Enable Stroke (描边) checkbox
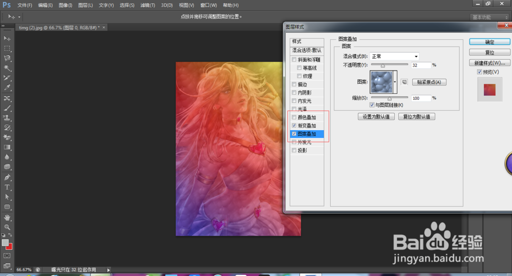Image resolution: width=512 pixels, height=276 pixels. pos(294,84)
